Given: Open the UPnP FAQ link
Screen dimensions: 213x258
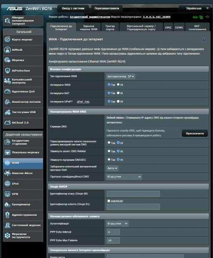Looking at the screenshot, I should pyautogui.click(x=83, y=101).
